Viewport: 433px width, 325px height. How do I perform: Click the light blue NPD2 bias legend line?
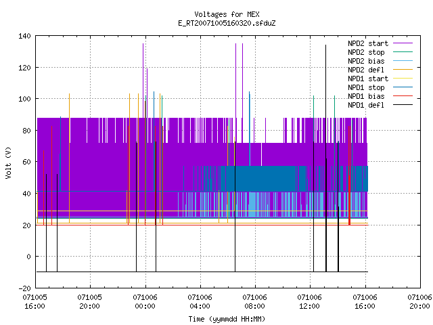403,61
